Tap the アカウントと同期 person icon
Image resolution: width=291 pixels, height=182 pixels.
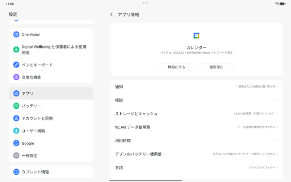pyautogui.click(x=16, y=118)
